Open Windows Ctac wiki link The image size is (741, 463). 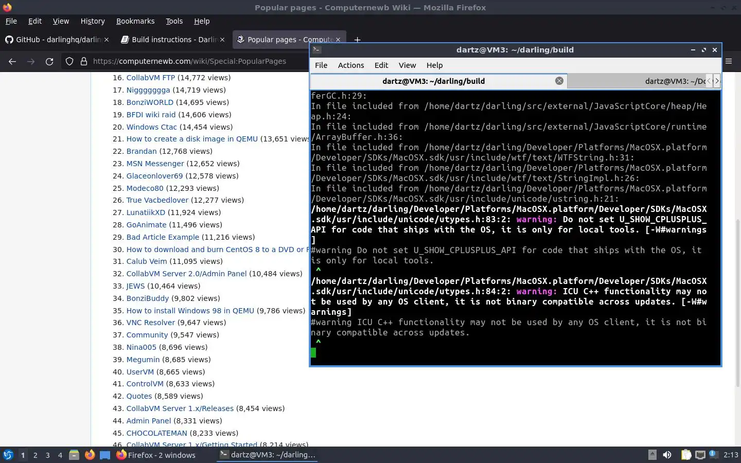(x=151, y=127)
